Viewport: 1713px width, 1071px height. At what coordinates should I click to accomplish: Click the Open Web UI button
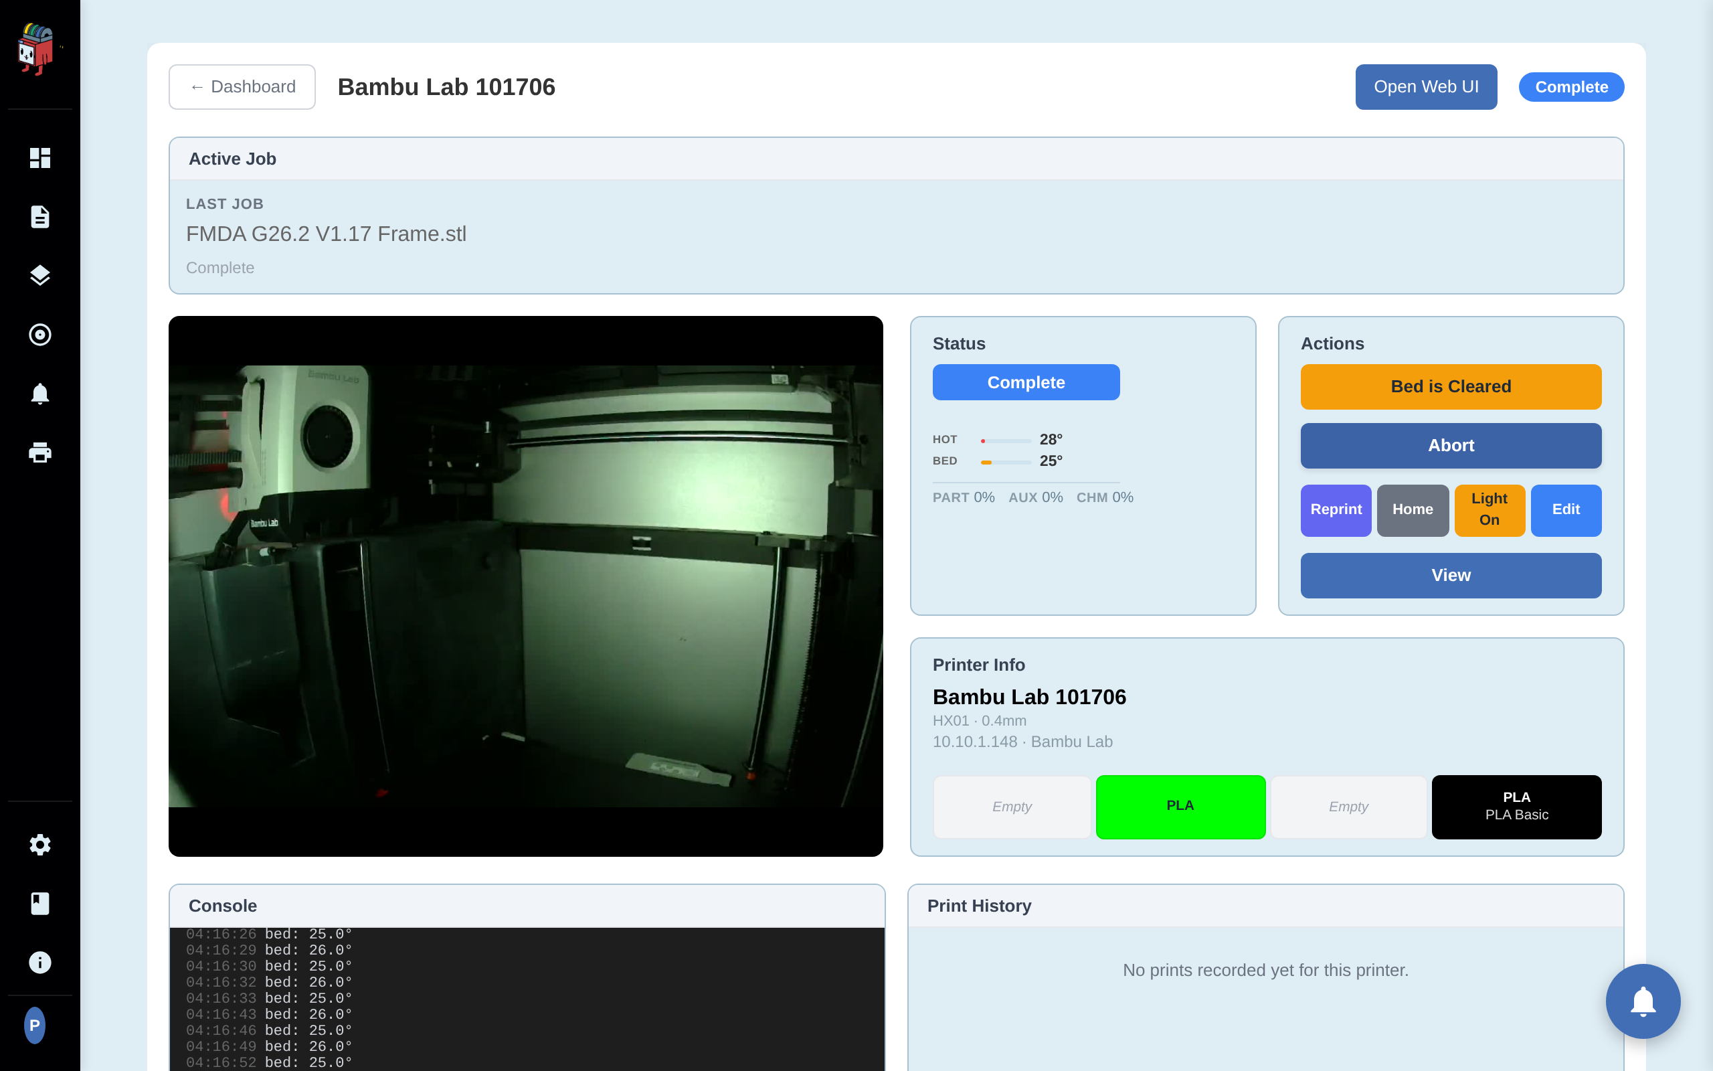pos(1426,86)
